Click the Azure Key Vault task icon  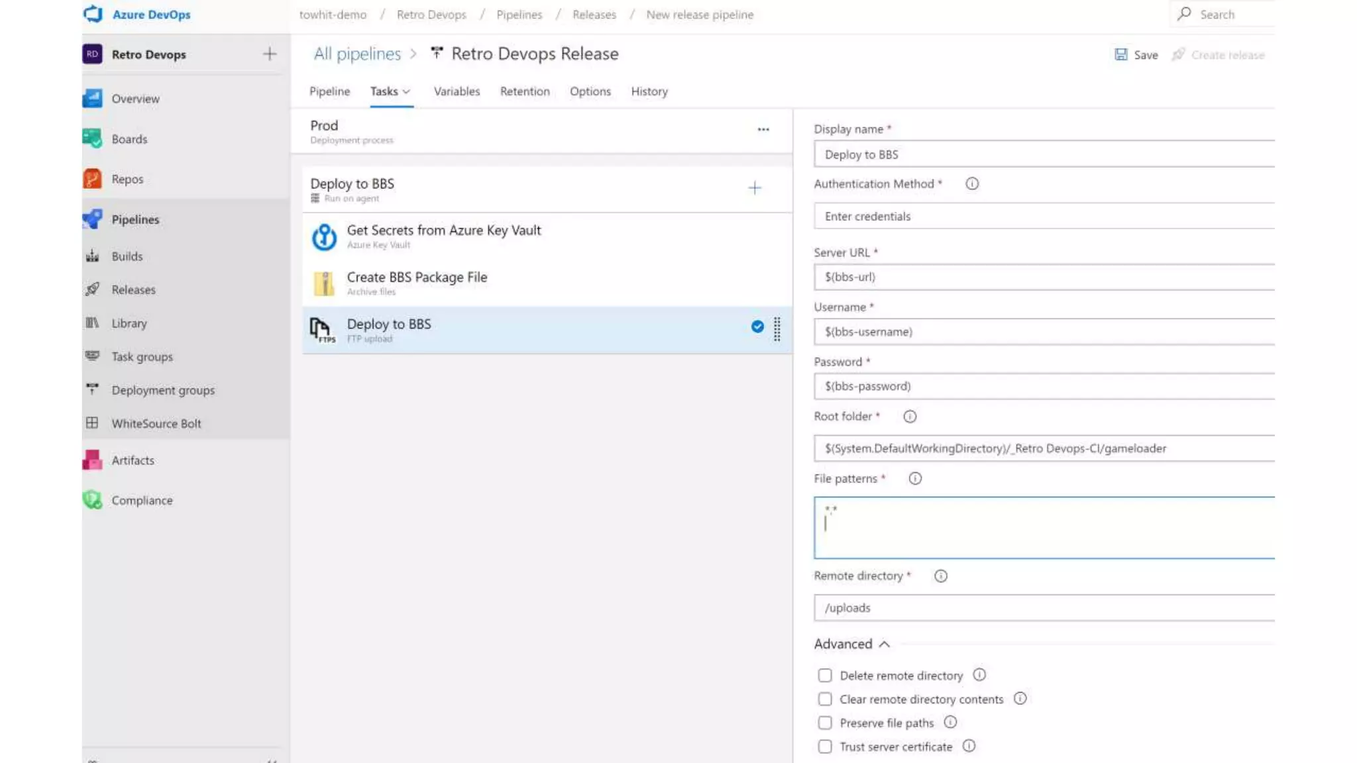[324, 236]
